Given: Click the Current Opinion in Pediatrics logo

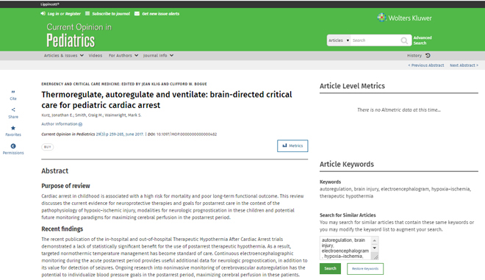Looking at the screenshot, I should tap(79, 35).
